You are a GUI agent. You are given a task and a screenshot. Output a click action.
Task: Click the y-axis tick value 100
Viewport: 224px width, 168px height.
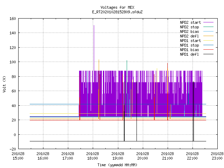pos(13,62)
